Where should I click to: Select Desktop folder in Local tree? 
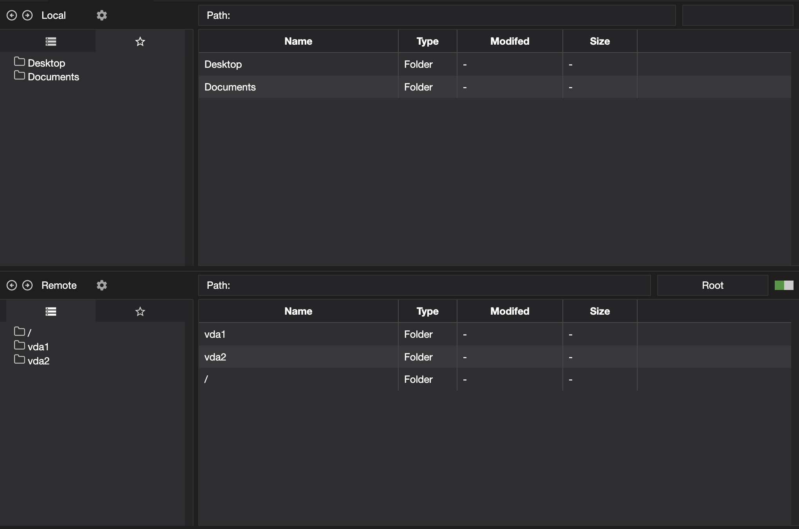[47, 63]
